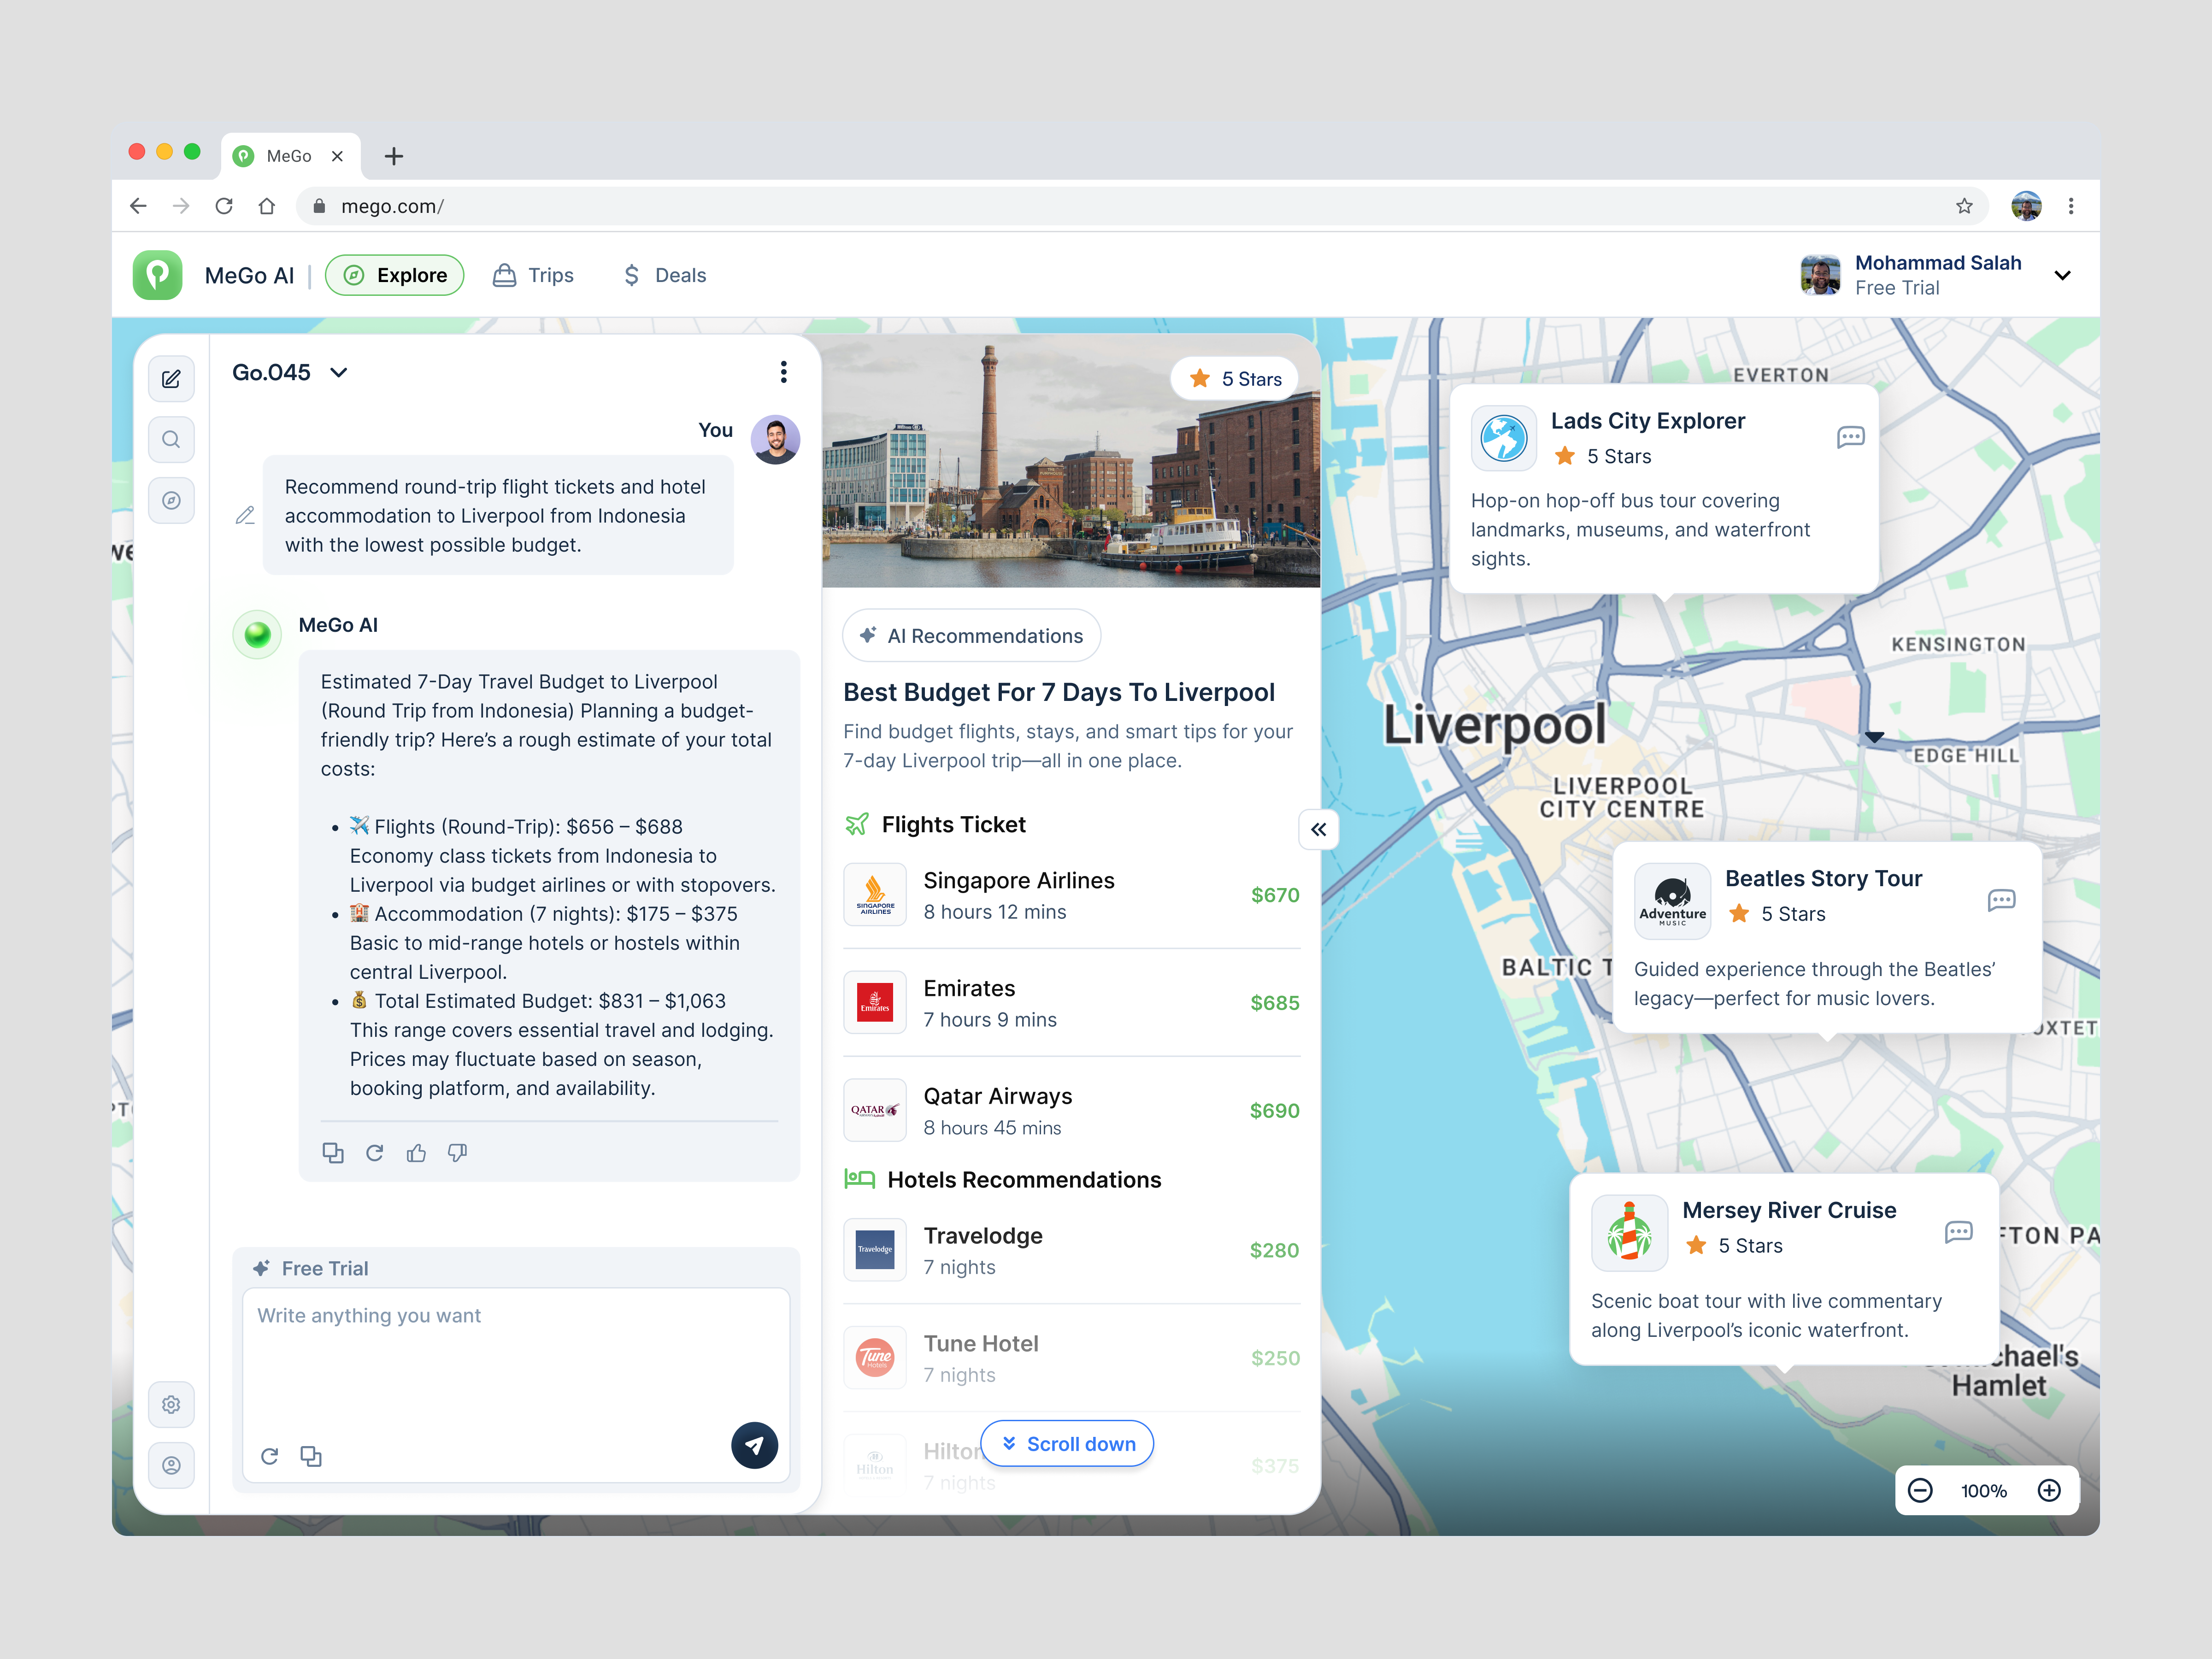
Task: Collapse the recommendations panel with the chevron
Action: tap(1318, 829)
